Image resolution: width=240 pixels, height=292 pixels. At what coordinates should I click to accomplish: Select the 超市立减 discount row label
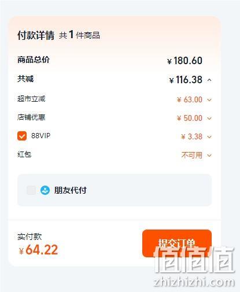[31, 99]
